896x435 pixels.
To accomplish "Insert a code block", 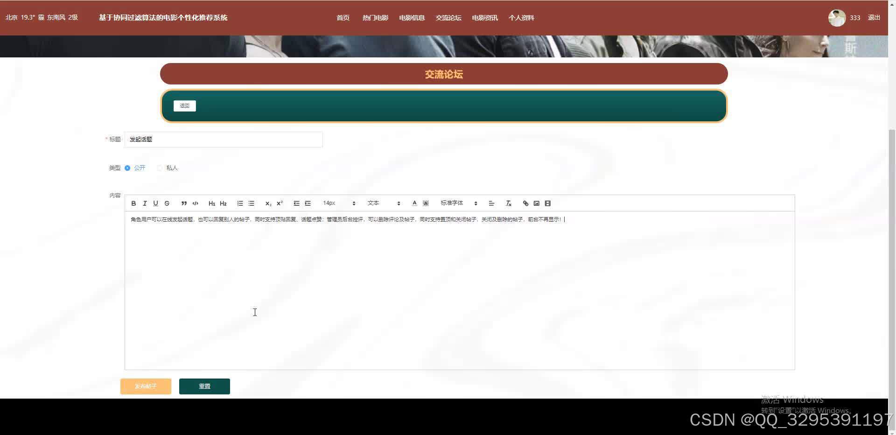I will coord(195,203).
